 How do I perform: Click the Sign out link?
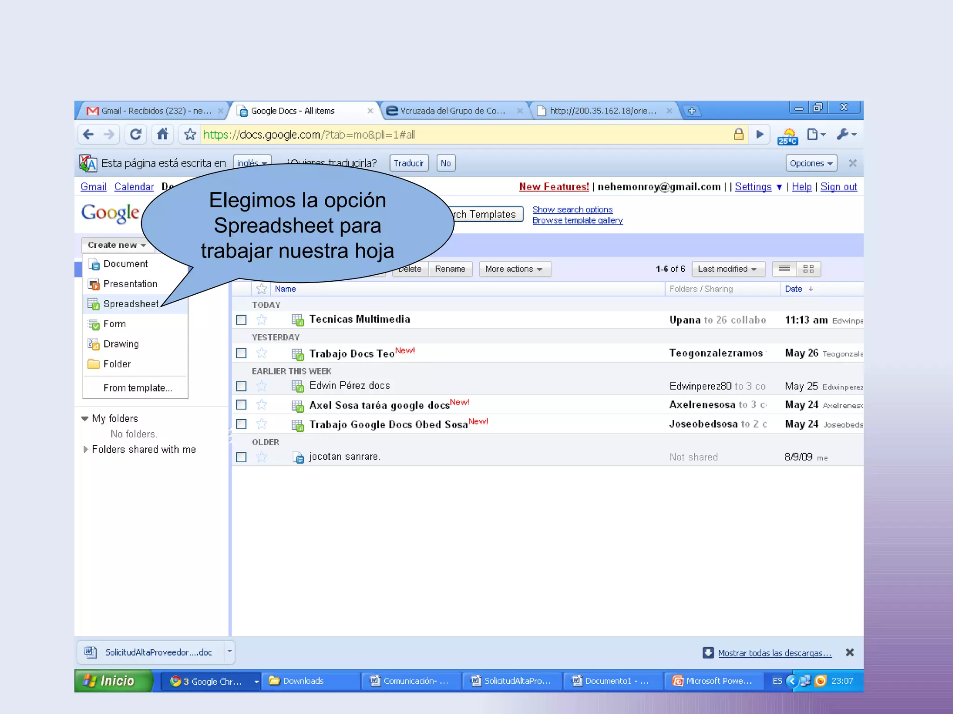coord(839,187)
